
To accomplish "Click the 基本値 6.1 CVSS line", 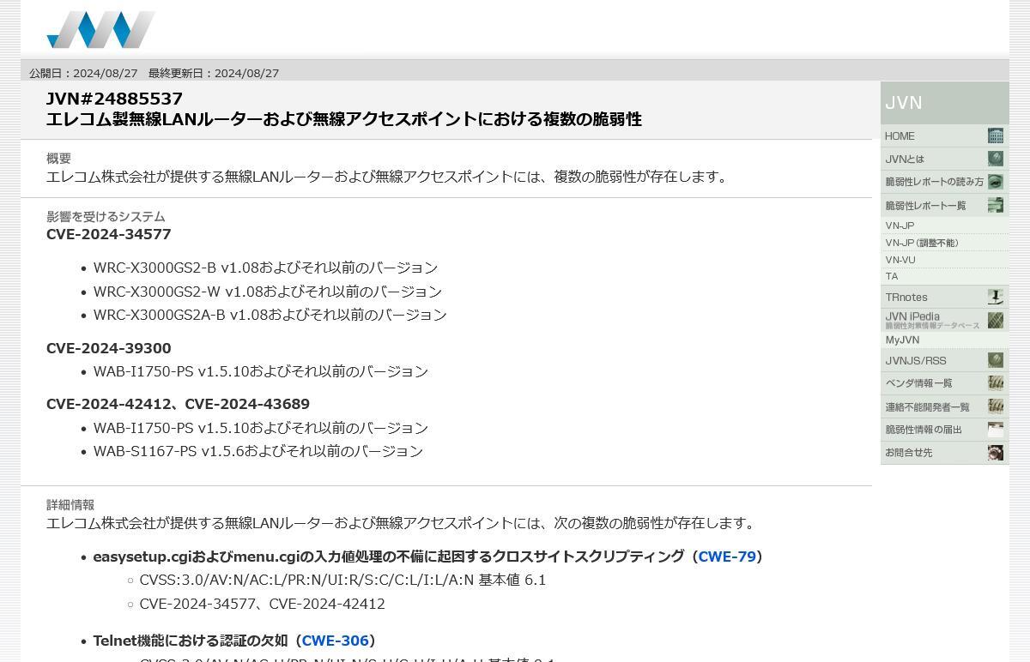I will [342, 581].
